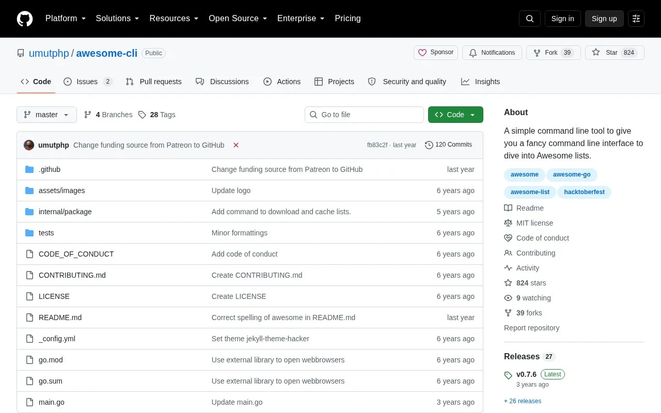
Task: Open the search magnifier button
Action: [x=530, y=19]
